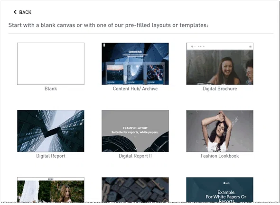The image size is (280, 205).
Task: Click the down chevron in Digital Report II preview
Action: pyautogui.click(x=135, y=149)
